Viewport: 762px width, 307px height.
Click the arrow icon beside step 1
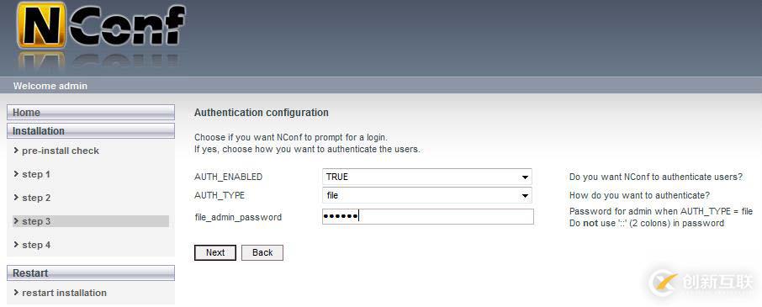[x=17, y=174]
